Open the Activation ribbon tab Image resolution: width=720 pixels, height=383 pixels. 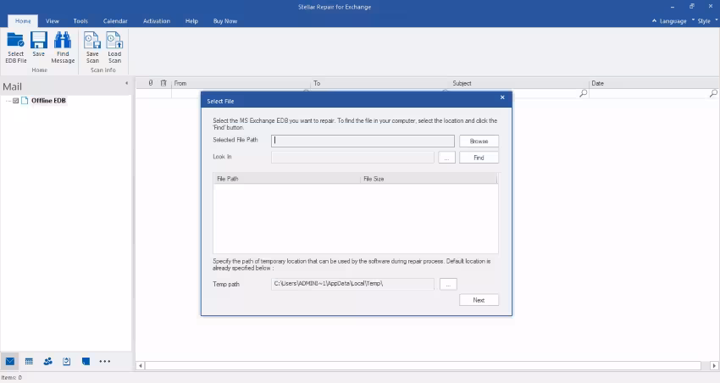point(157,21)
